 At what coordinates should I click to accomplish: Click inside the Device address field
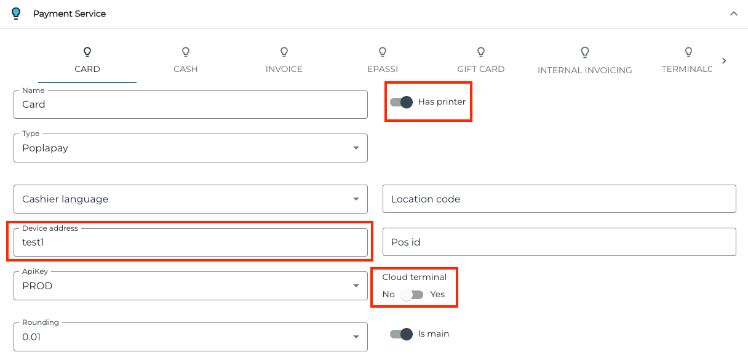tap(191, 242)
